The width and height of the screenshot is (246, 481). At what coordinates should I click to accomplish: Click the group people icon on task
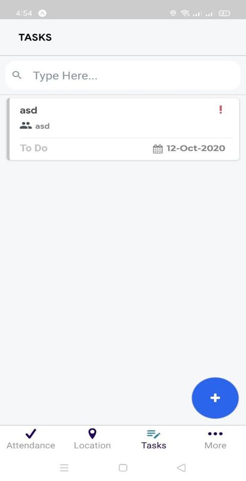[26, 126]
